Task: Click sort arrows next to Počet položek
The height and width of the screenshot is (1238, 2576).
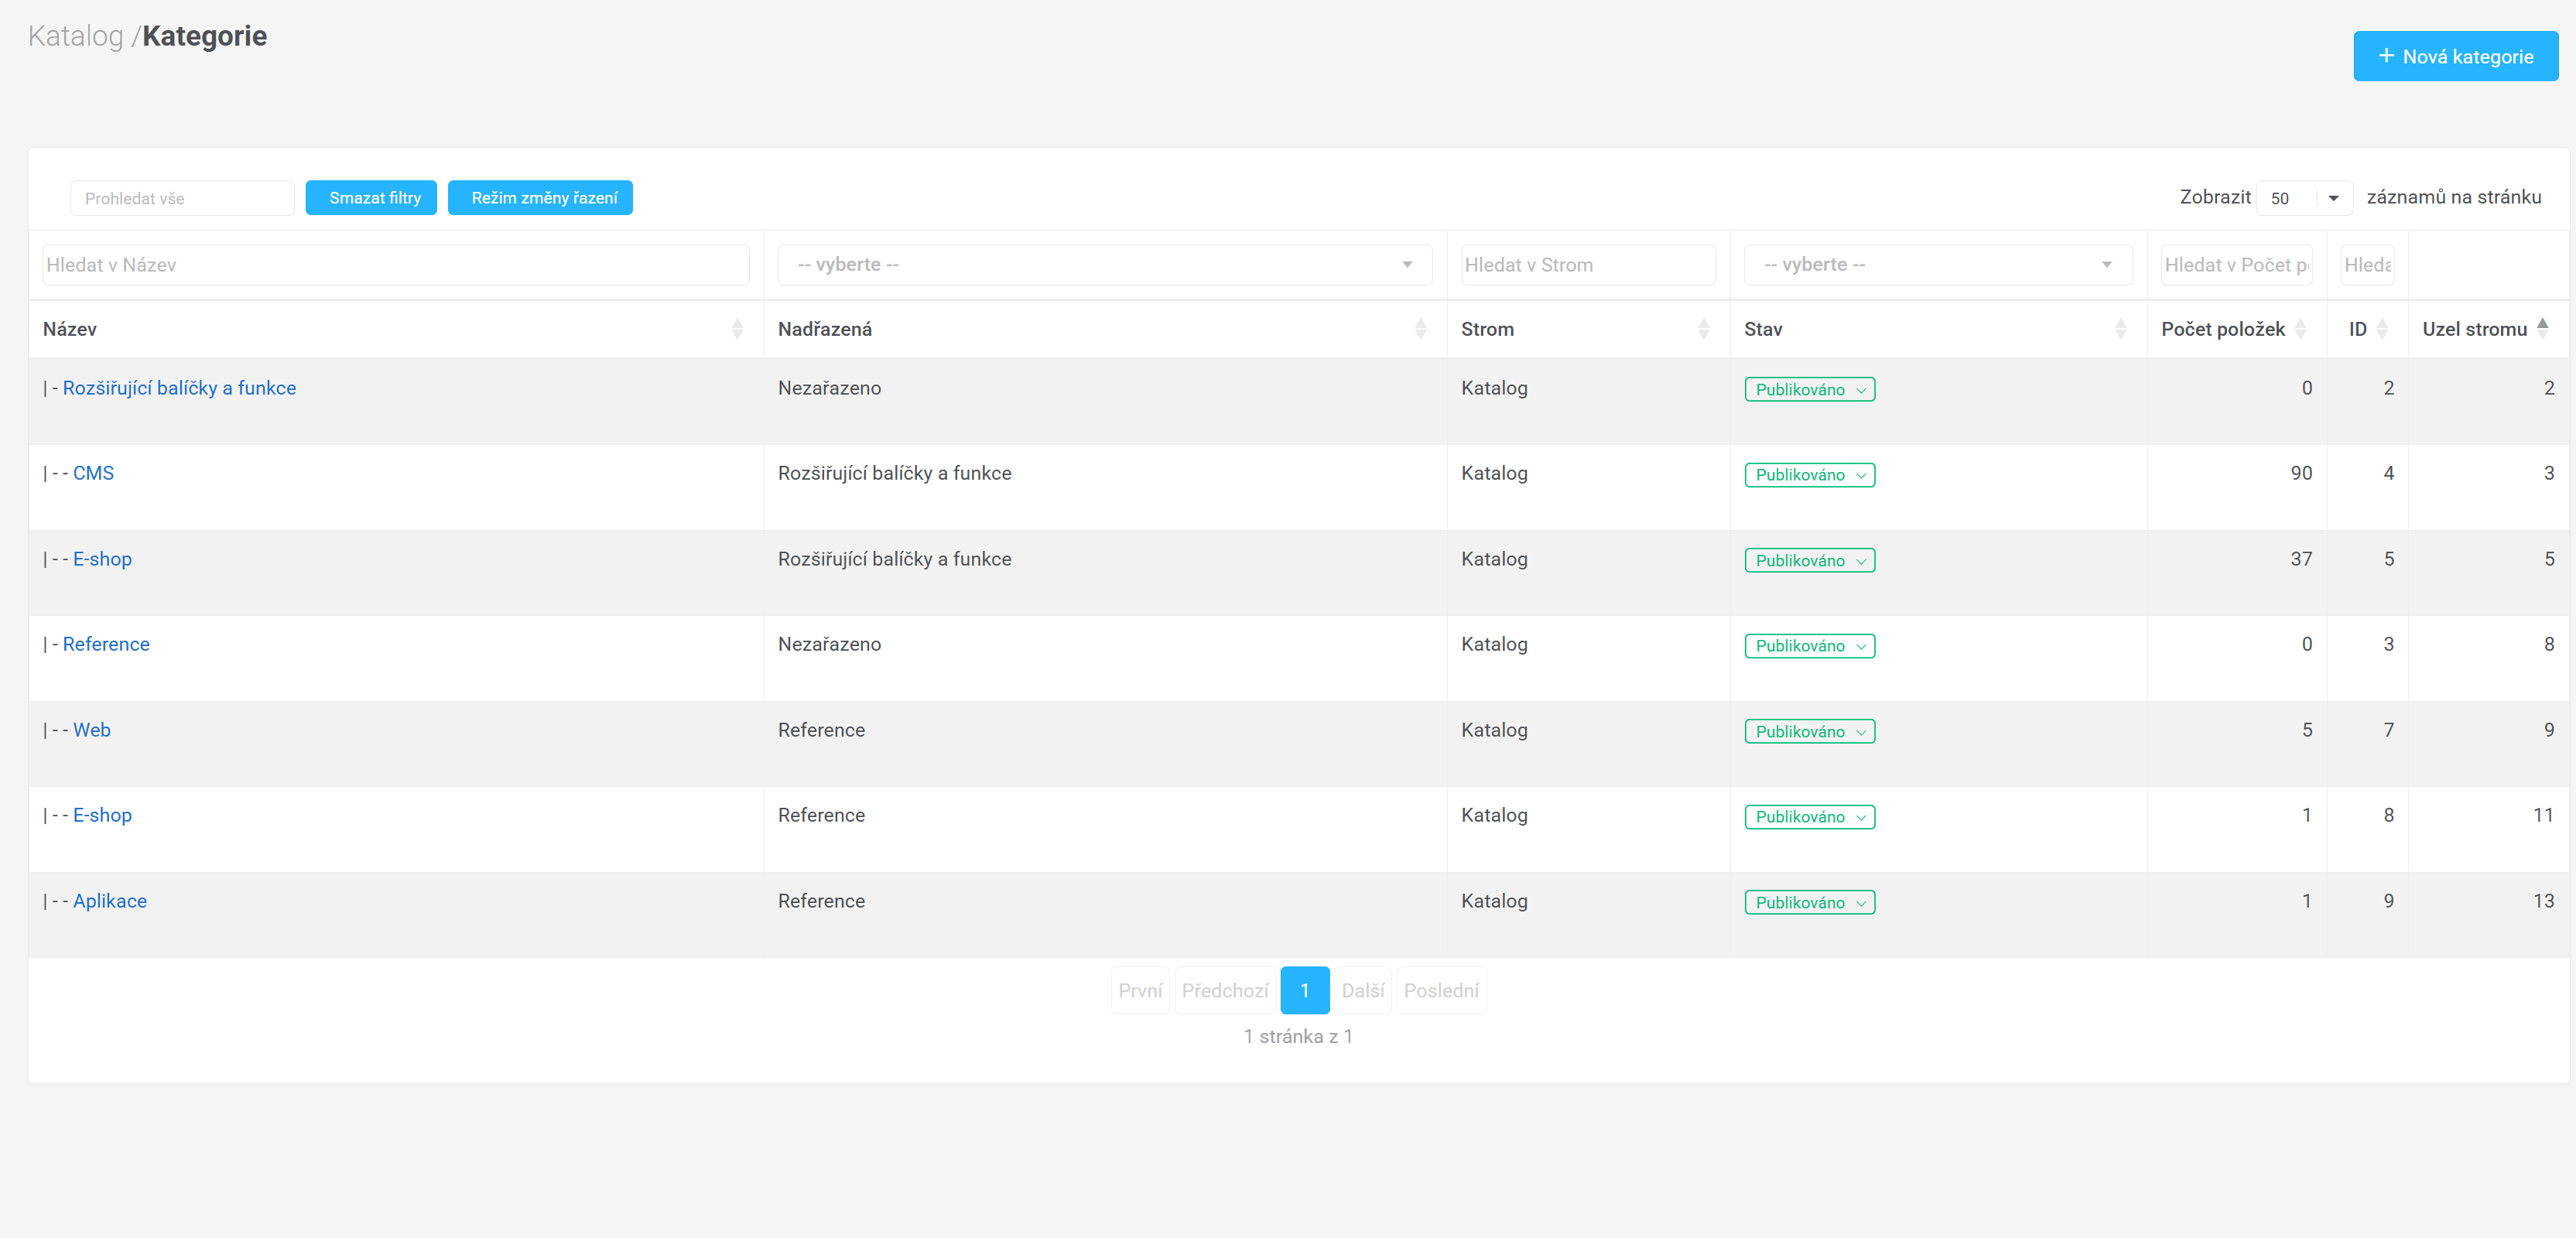Action: pyautogui.click(x=2300, y=329)
